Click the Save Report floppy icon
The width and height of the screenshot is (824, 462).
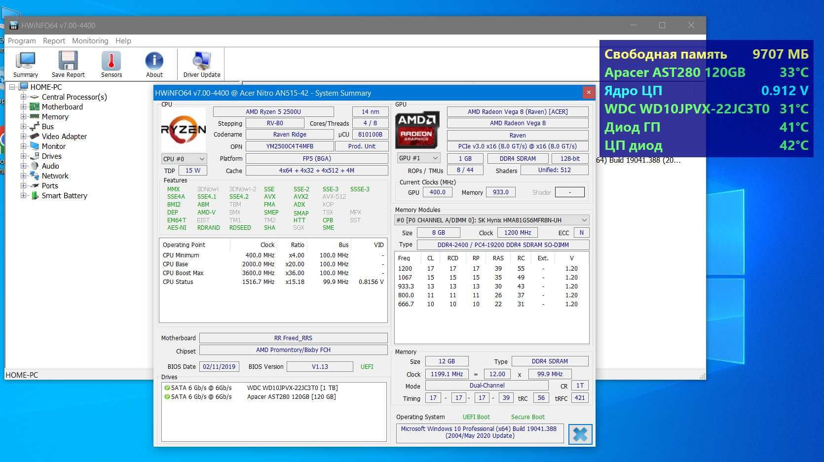68,61
